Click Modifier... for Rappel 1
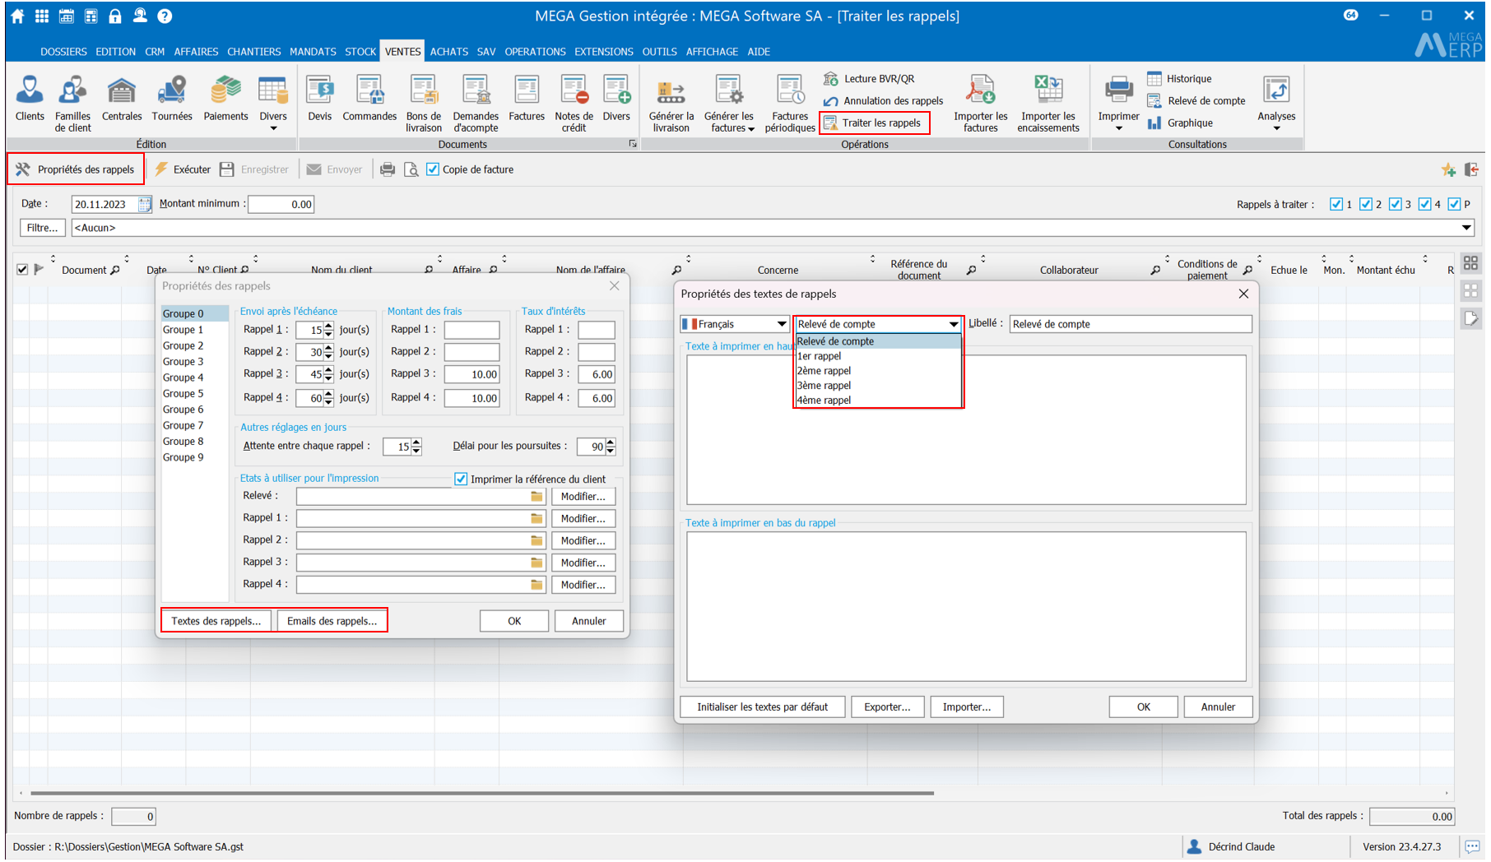The width and height of the screenshot is (1491, 862). 583,518
